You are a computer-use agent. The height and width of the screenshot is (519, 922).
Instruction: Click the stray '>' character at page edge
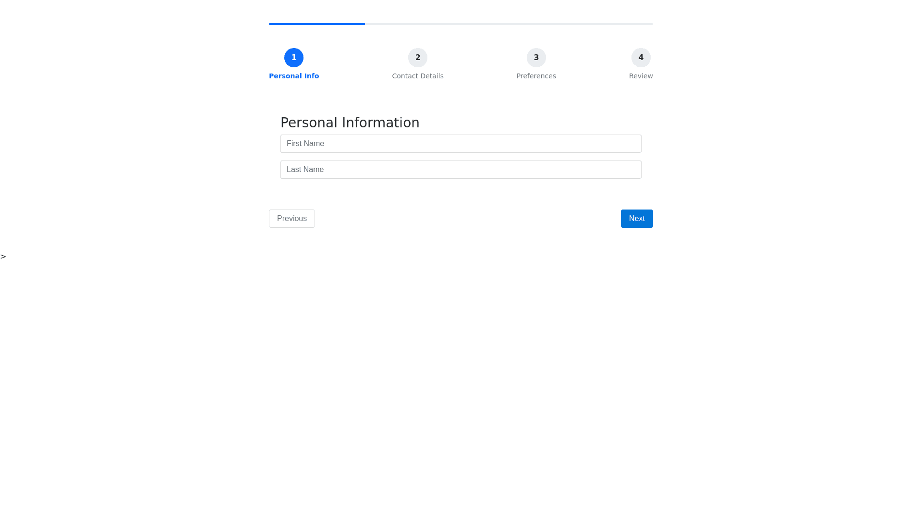3,257
